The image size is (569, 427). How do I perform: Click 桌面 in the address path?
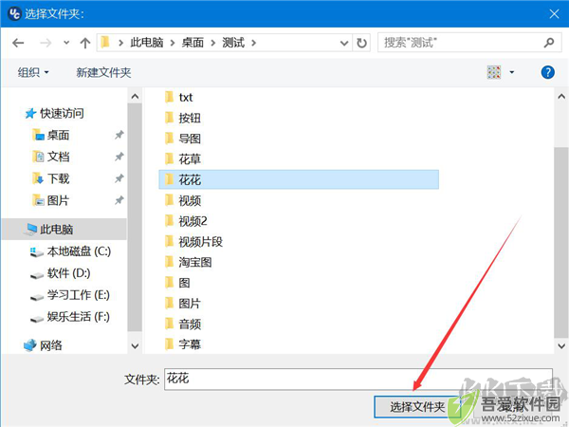193,43
